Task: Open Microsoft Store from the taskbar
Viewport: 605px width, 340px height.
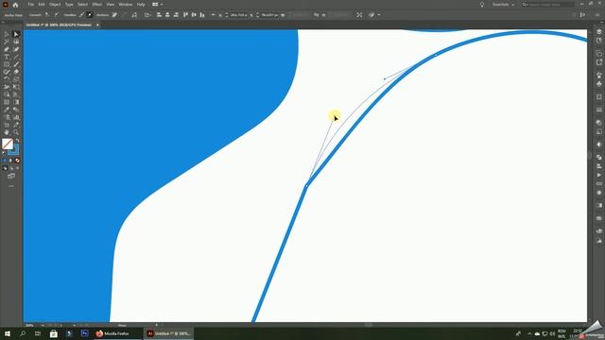Action: point(54,333)
